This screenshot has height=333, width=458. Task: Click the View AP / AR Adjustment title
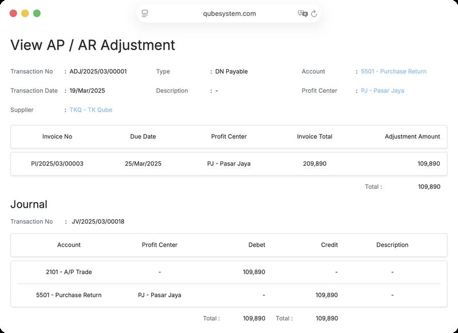93,45
